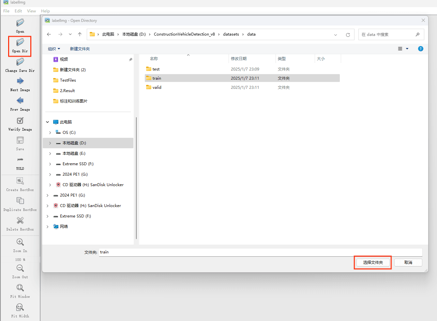Click the Change Save Dir icon
The width and height of the screenshot is (437, 321).
pyautogui.click(x=20, y=62)
